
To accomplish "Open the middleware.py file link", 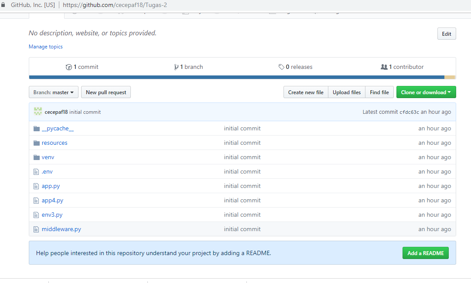I will coord(61,229).
